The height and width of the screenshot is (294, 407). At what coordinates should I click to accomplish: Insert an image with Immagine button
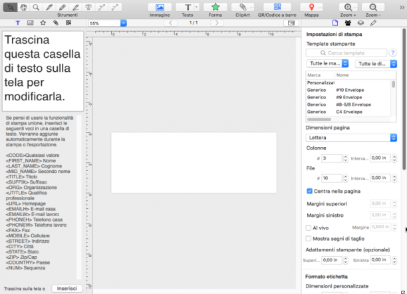tap(160, 7)
